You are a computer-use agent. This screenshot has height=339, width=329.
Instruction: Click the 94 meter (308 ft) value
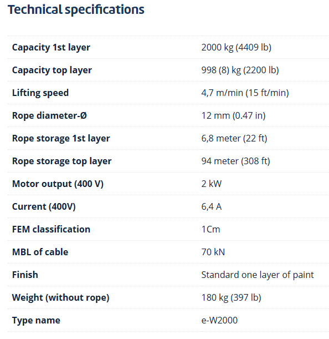[x=236, y=161]
